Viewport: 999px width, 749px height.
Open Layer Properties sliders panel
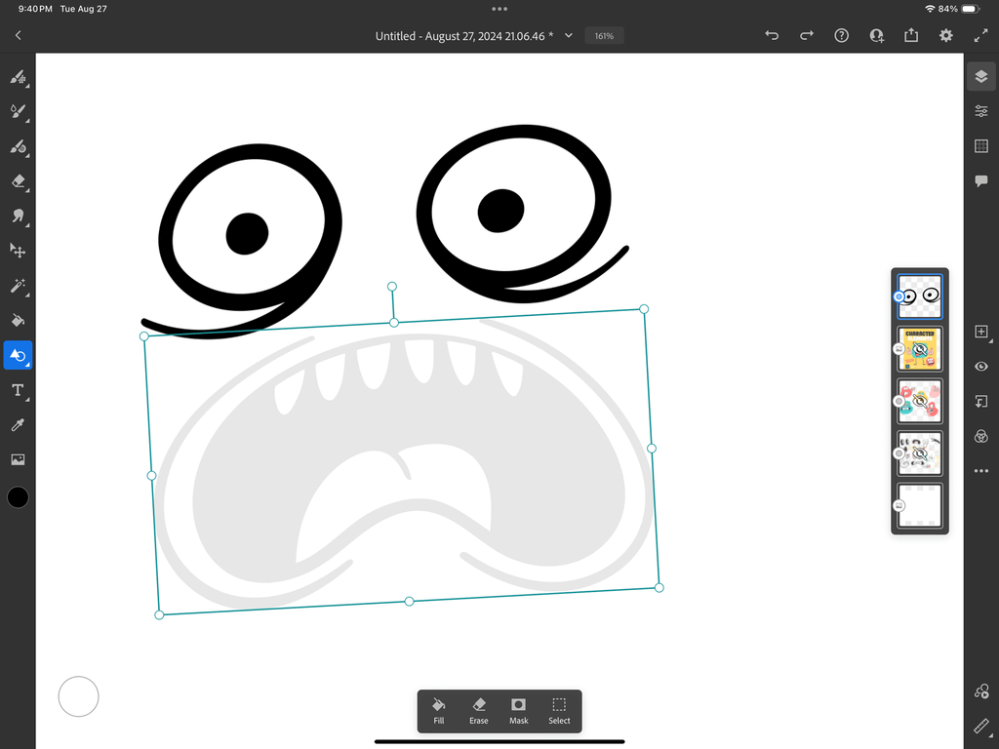pyautogui.click(x=981, y=111)
